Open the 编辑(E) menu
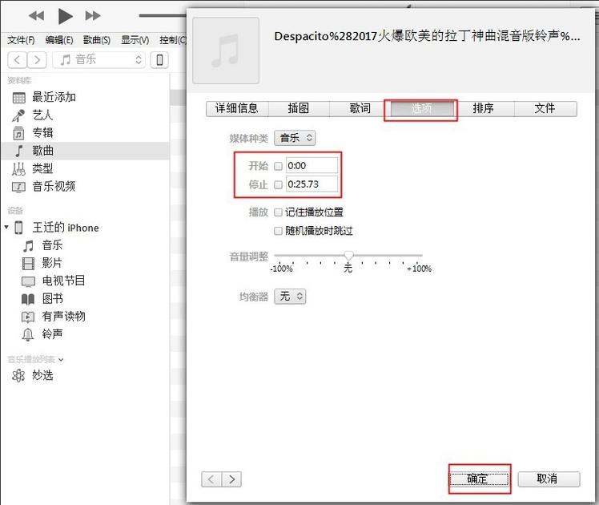The width and height of the screenshot is (599, 505). point(58,40)
